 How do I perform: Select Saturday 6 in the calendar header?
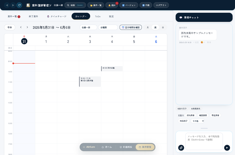(x=156, y=40)
